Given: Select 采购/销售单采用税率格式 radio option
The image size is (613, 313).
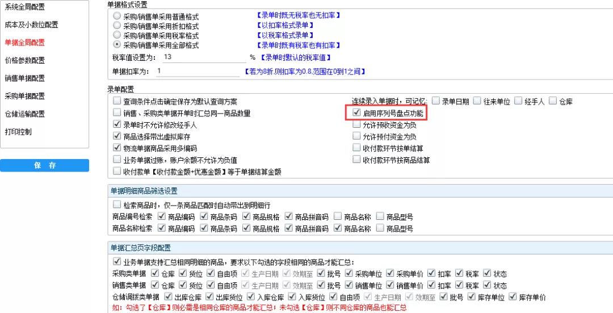Looking at the screenshot, I should pos(117,35).
